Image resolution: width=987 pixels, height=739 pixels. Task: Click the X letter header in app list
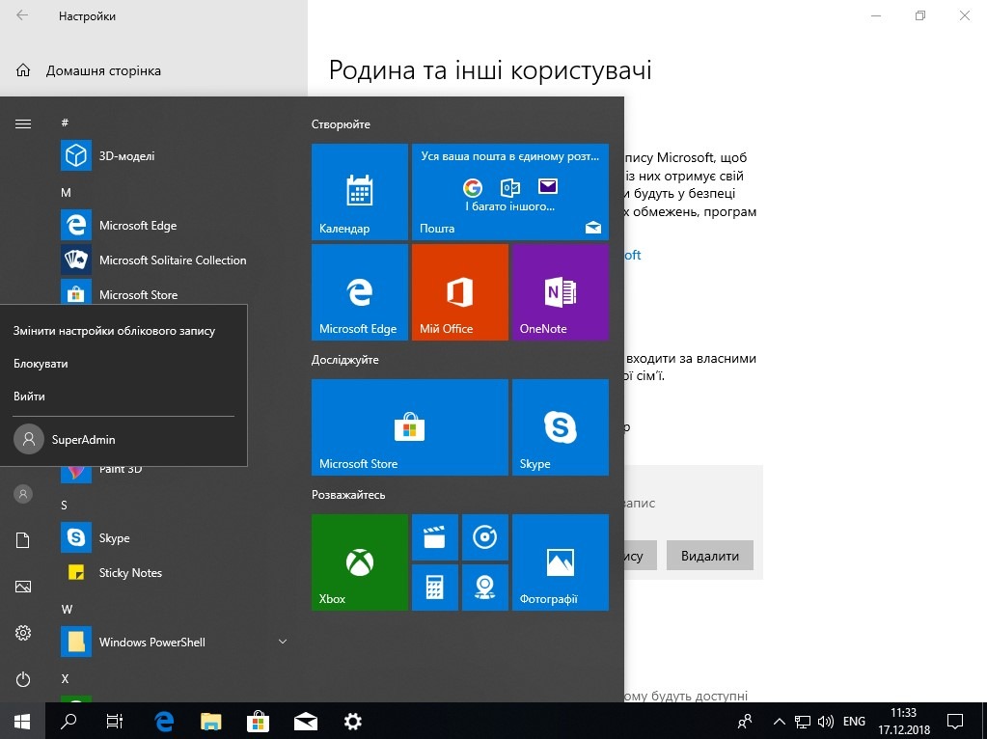point(65,678)
